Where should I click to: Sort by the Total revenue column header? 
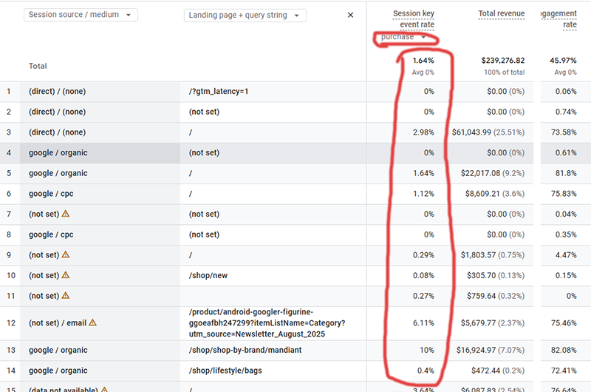(x=501, y=13)
